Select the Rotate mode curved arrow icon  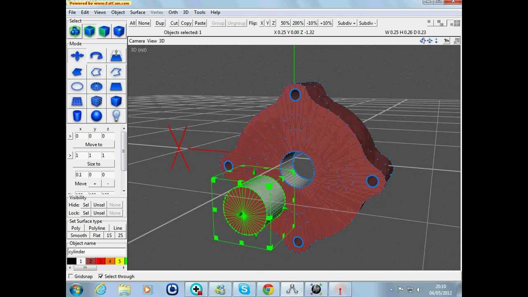pos(96,56)
